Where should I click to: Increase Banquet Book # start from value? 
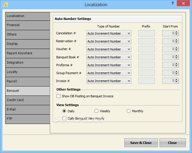pyautogui.click(x=176, y=56)
